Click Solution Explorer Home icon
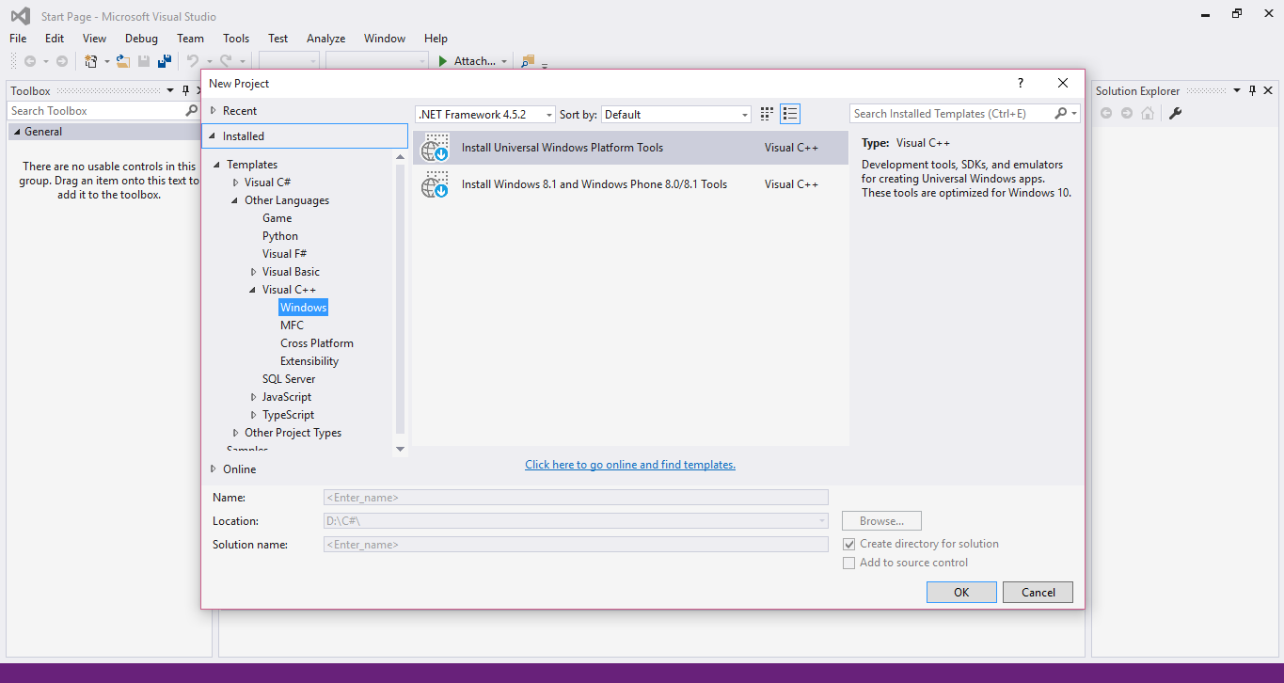Image resolution: width=1284 pixels, height=683 pixels. point(1148,114)
